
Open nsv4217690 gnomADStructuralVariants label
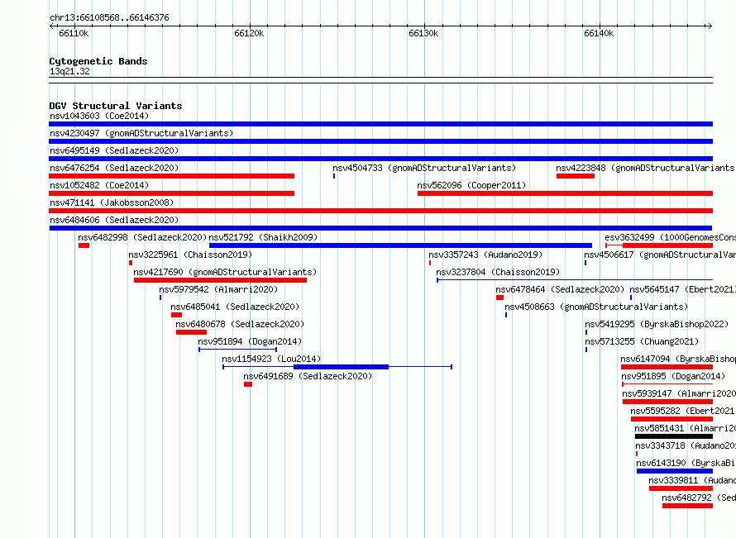pyautogui.click(x=225, y=272)
